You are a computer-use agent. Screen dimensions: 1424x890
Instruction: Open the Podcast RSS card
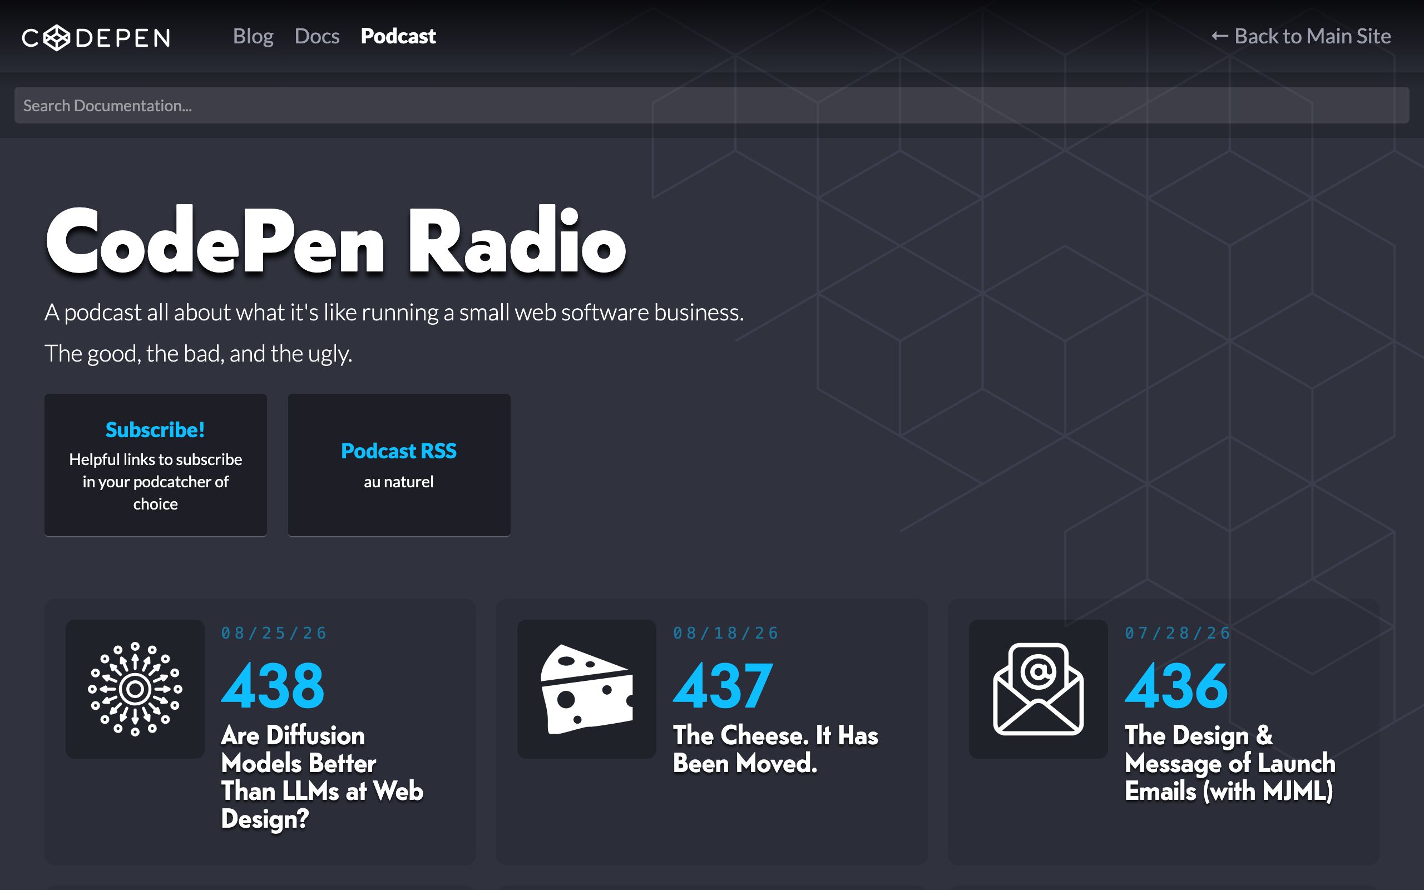(x=399, y=465)
